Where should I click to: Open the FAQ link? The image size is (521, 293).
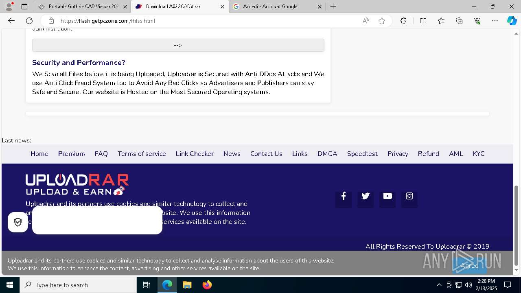(x=101, y=154)
